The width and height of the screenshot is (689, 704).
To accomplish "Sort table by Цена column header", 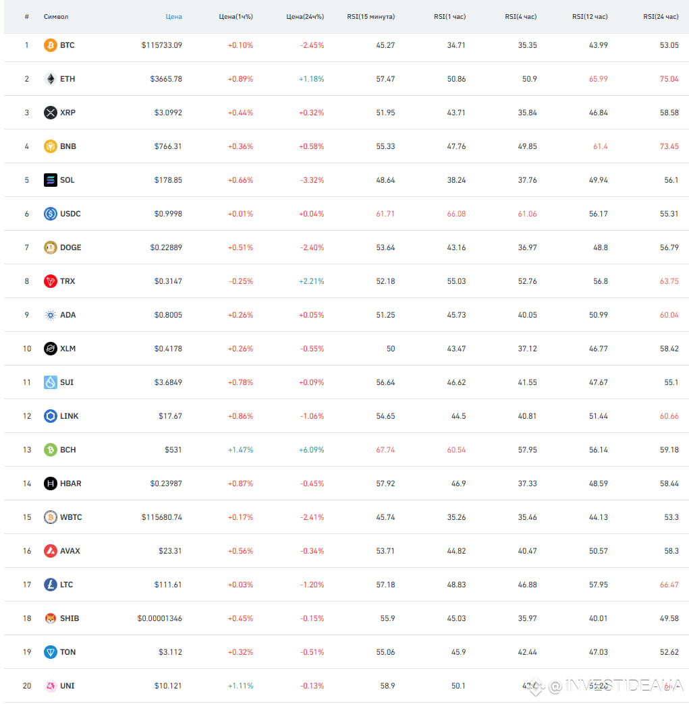I will [x=173, y=17].
